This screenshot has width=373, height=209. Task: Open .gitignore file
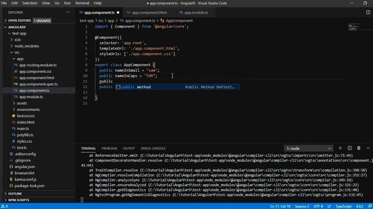tap(23, 160)
